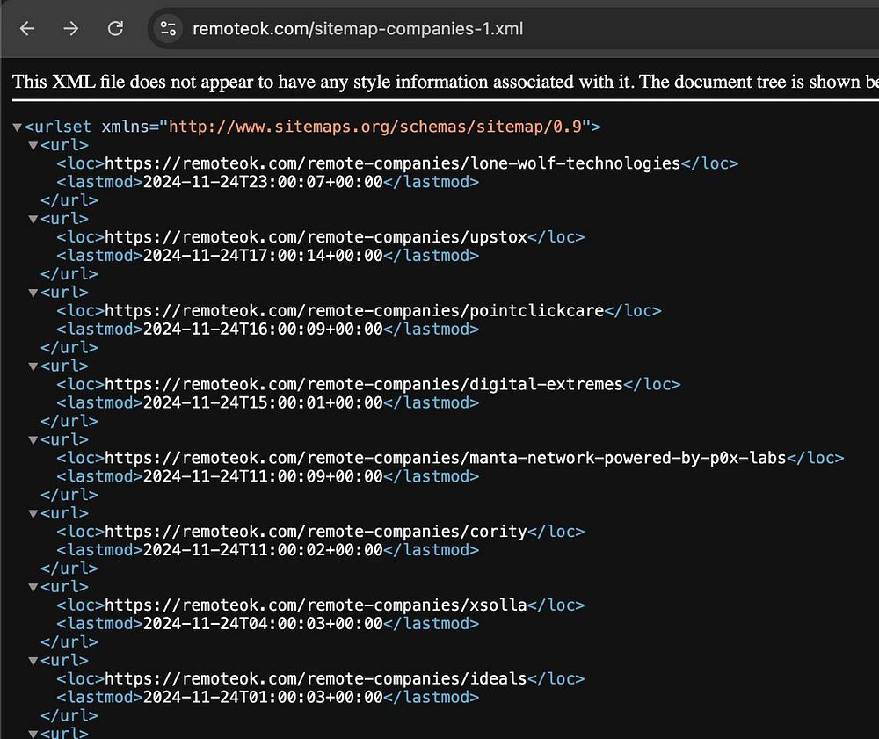Viewport: 879px width, 739px height.
Task: Collapse the url node for lone-wolf-technologies
Action: coord(33,146)
